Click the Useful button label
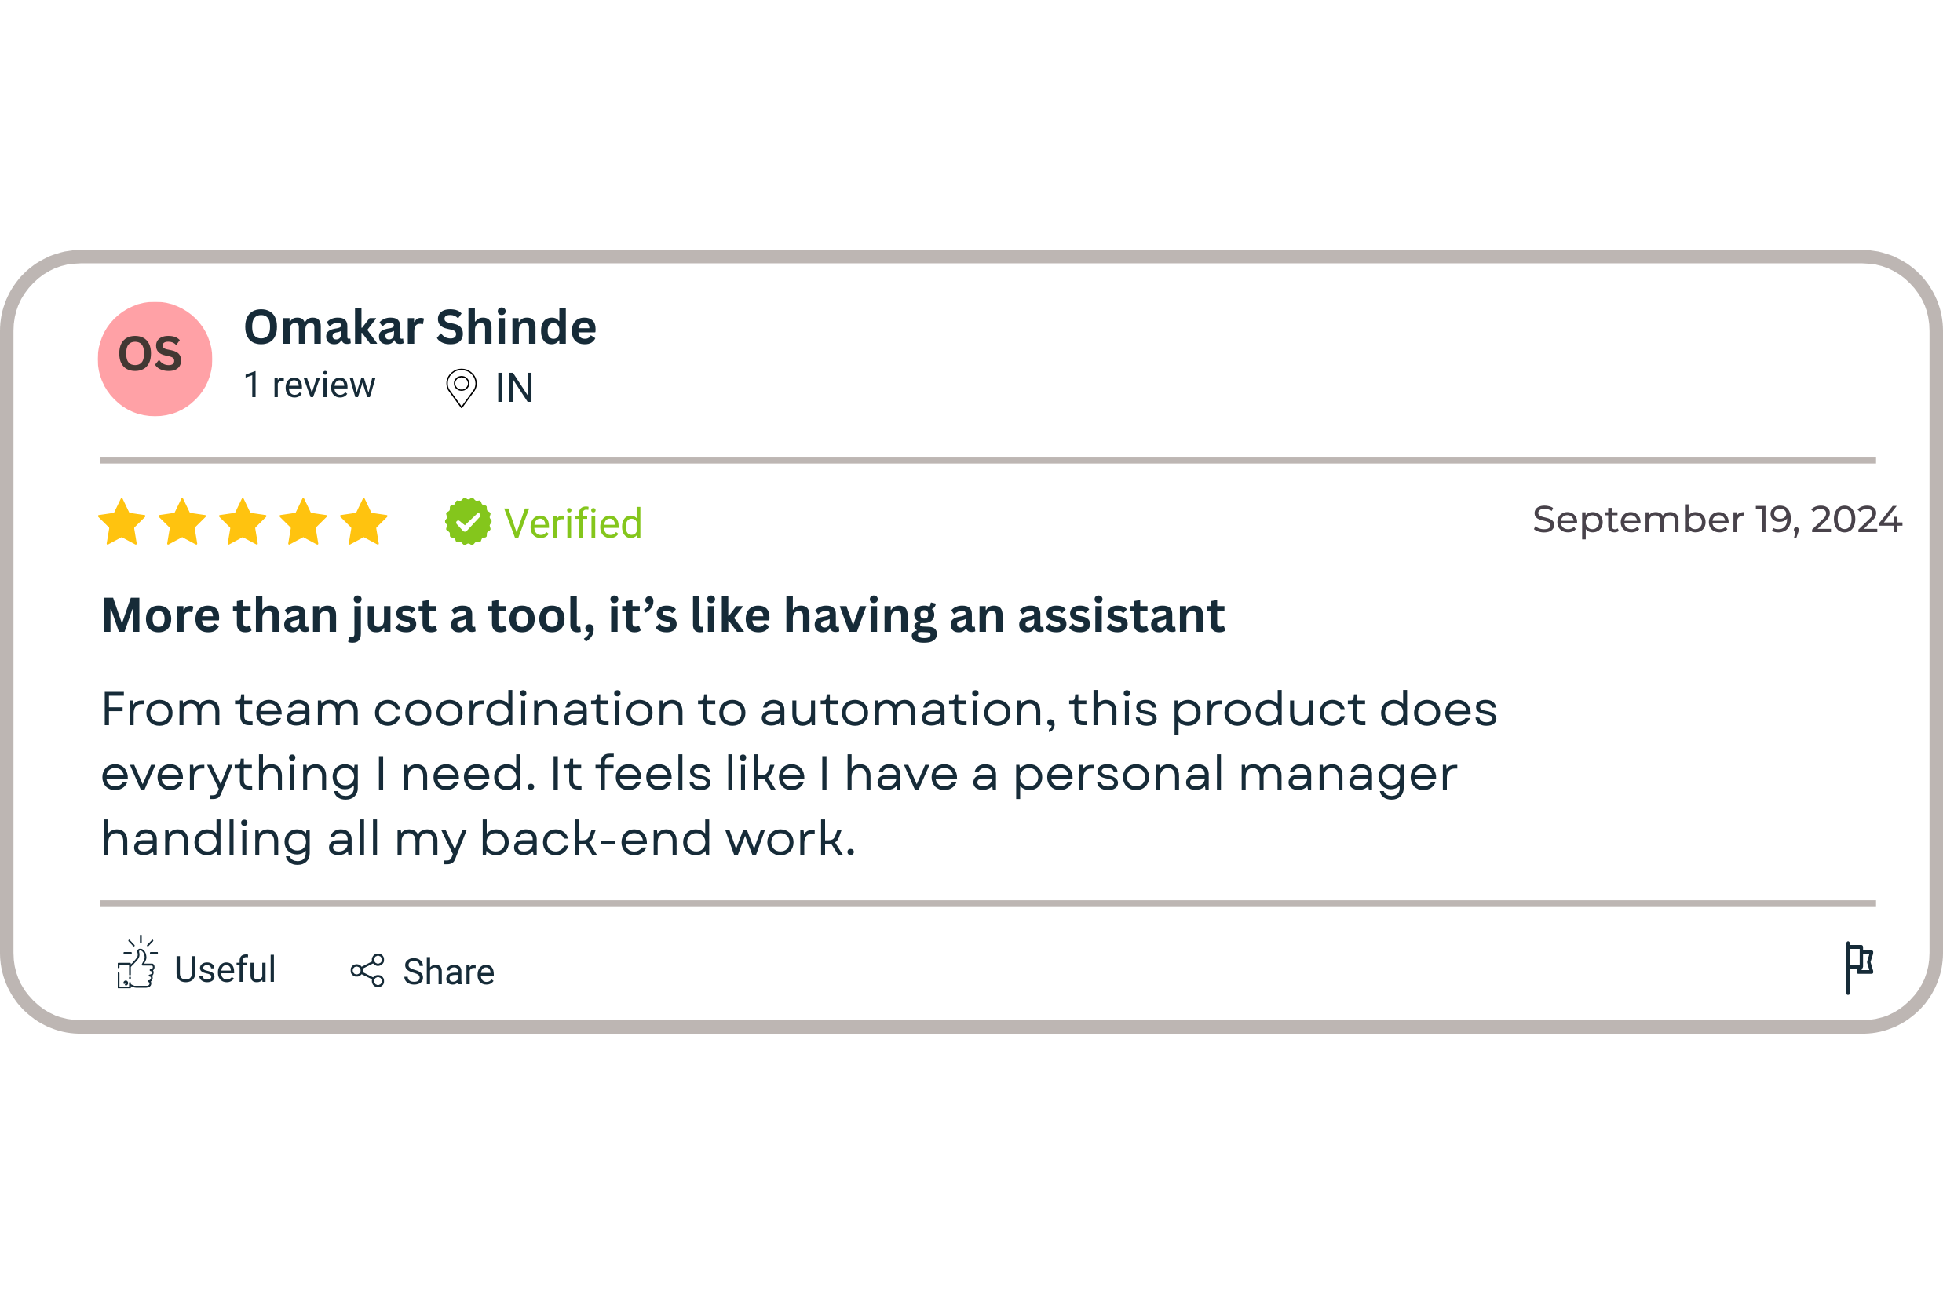 coord(225,969)
